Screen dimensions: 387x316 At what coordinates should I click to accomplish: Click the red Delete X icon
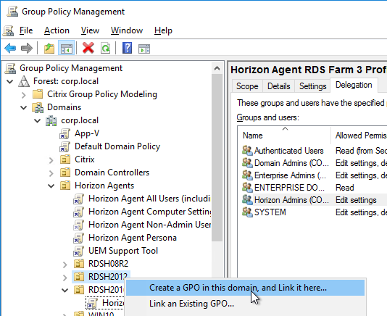click(88, 48)
